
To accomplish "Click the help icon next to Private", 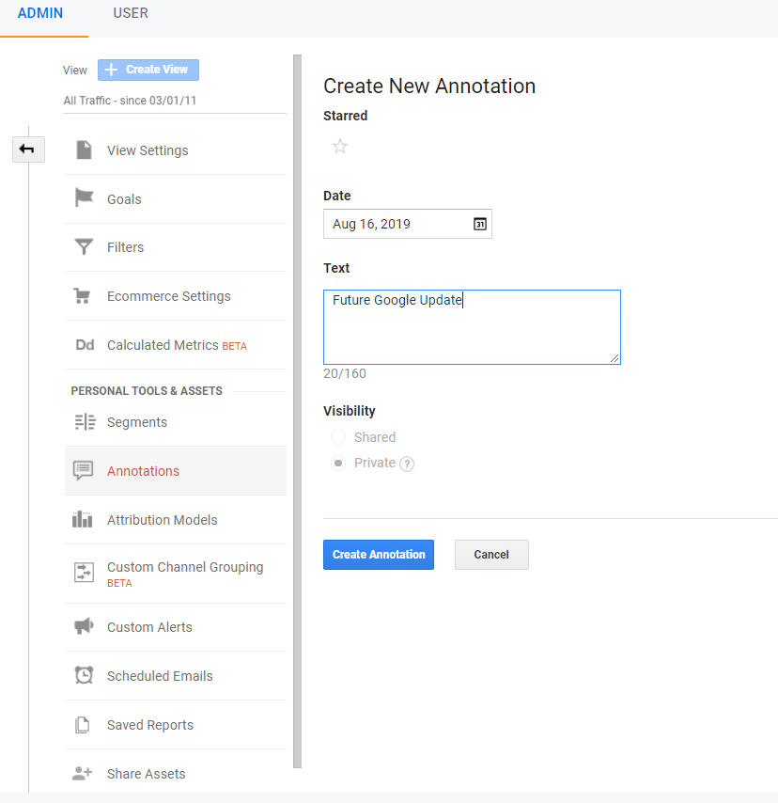I will click(x=407, y=463).
